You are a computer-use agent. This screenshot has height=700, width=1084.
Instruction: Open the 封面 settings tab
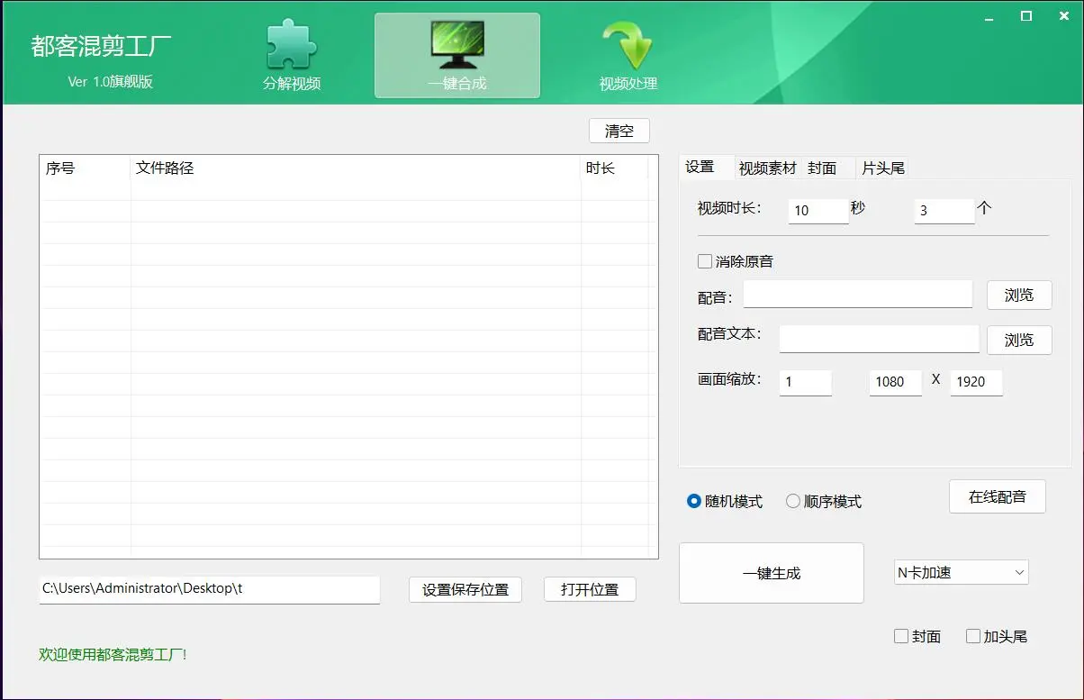(x=822, y=168)
